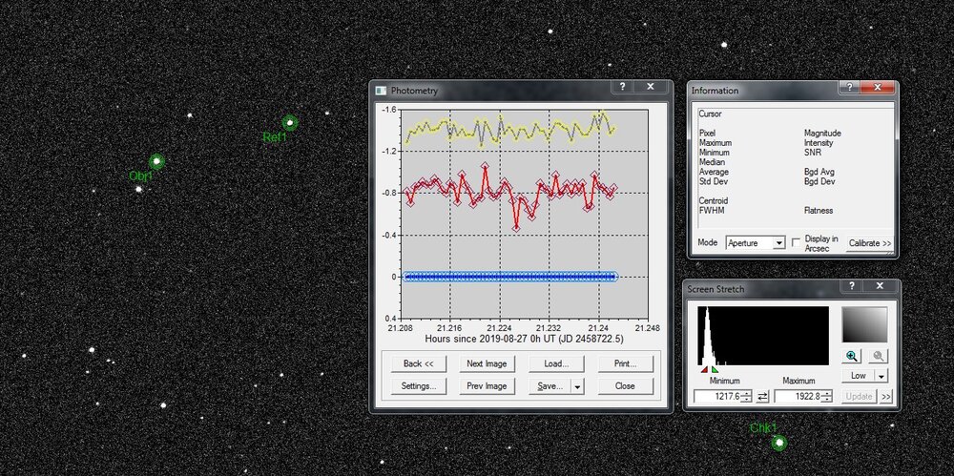Select the red minimum marker under histogram
The height and width of the screenshot is (476, 954).
coord(705,369)
